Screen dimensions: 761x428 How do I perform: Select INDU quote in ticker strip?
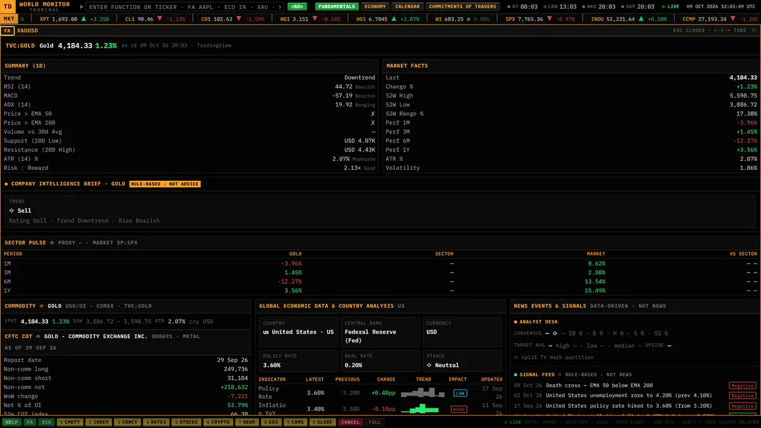click(x=628, y=19)
